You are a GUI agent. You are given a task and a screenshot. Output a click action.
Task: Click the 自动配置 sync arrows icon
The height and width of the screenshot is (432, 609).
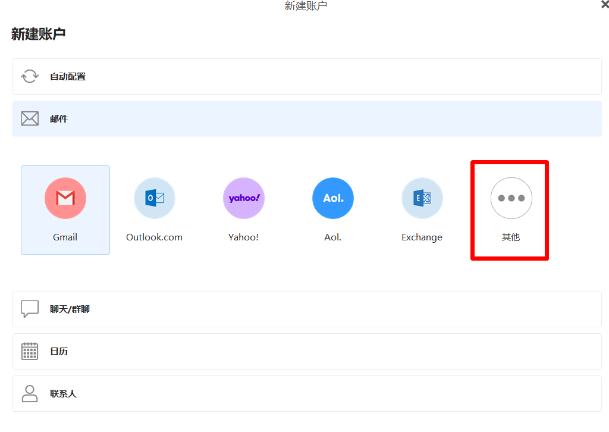(30, 76)
